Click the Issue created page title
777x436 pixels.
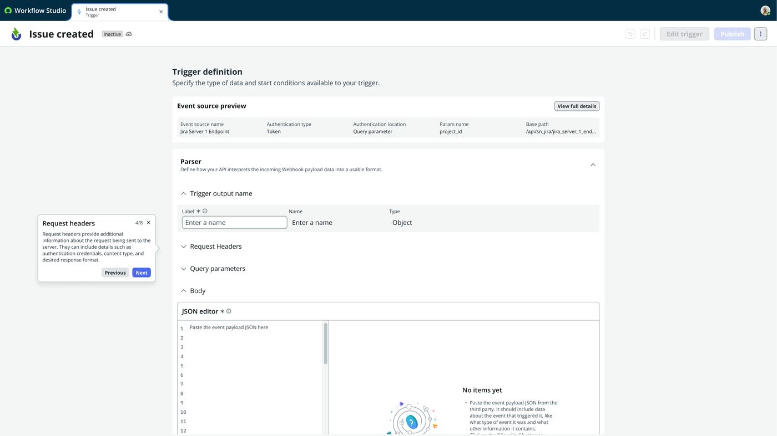(61, 34)
